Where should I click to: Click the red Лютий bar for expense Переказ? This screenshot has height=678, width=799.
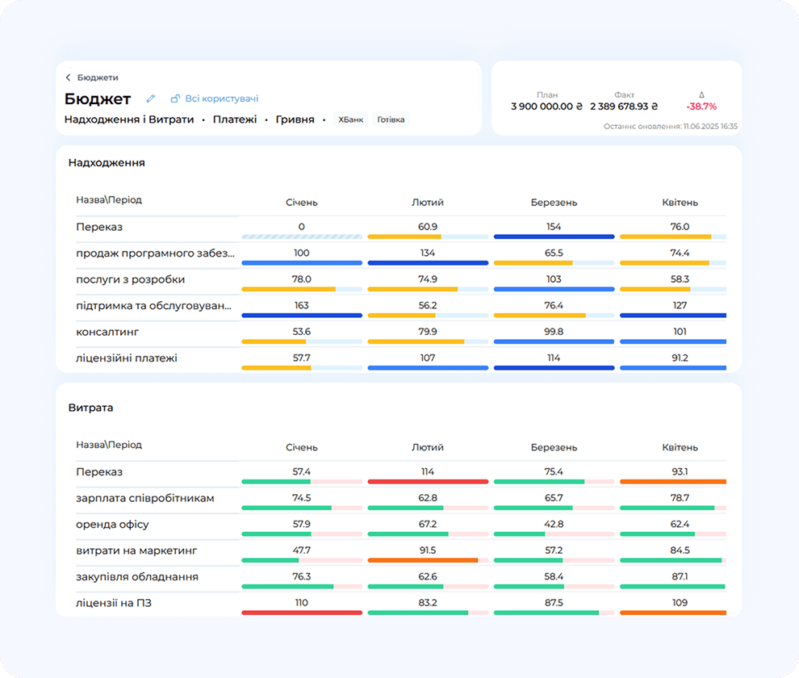[x=428, y=481]
